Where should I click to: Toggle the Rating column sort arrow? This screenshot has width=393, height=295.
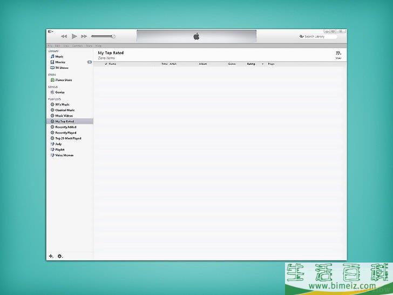pyautogui.click(x=263, y=64)
